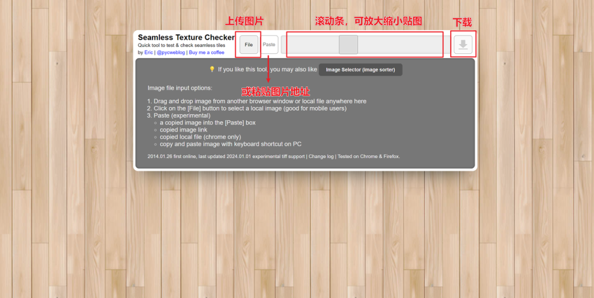The width and height of the screenshot is (594, 298).
Task: Click the download arrow icon button
Action: [x=463, y=45]
